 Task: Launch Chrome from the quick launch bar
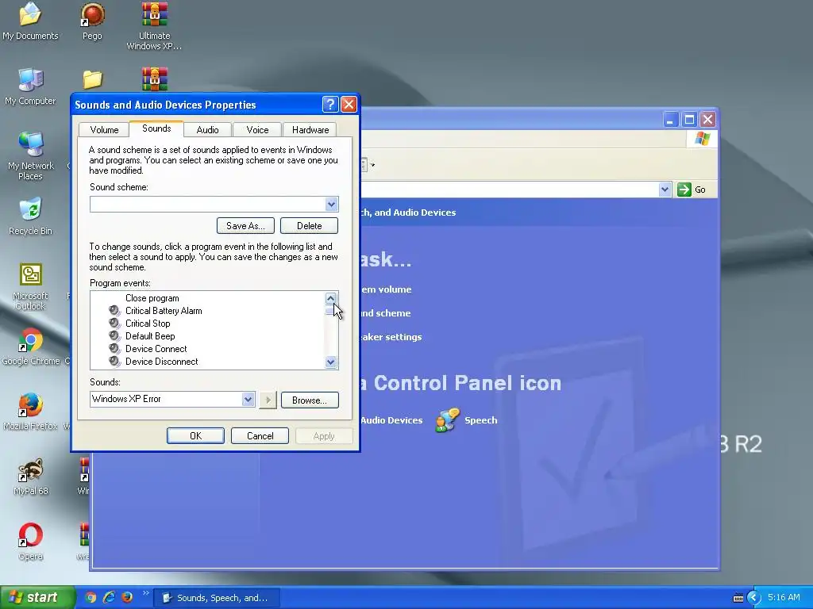[91, 597]
